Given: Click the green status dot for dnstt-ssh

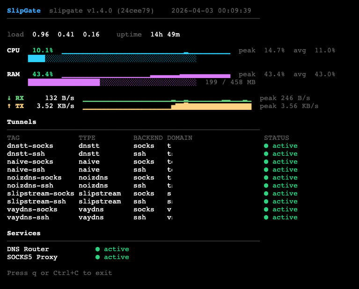Looking at the screenshot, I should [x=266, y=154].
